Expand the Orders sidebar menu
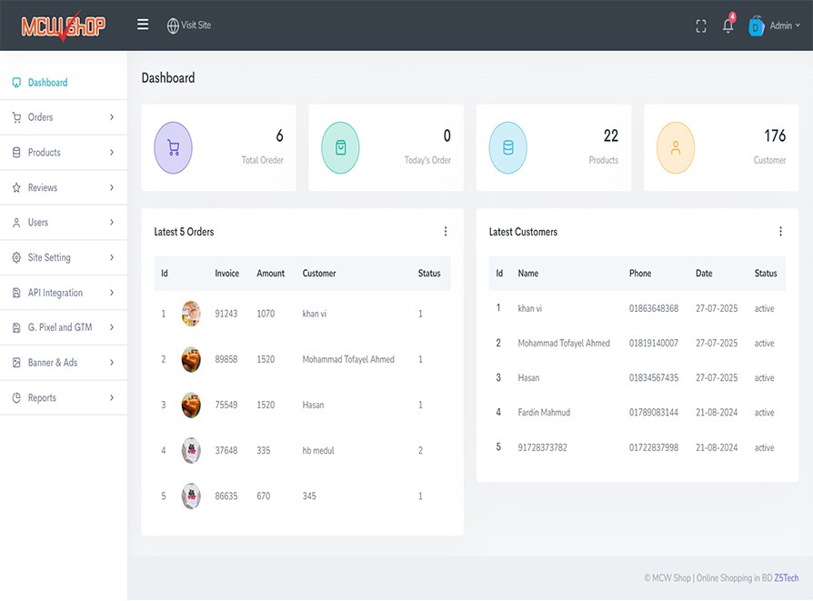The width and height of the screenshot is (813, 601). click(x=63, y=117)
